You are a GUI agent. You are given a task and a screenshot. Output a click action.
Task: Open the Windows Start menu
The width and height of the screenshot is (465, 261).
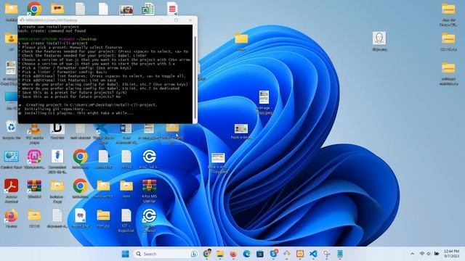[x=126, y=254]
